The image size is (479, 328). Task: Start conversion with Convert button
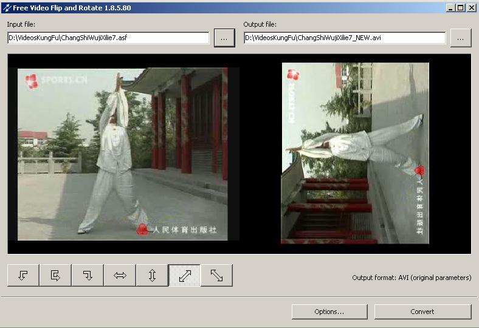(x=423, y=312)
